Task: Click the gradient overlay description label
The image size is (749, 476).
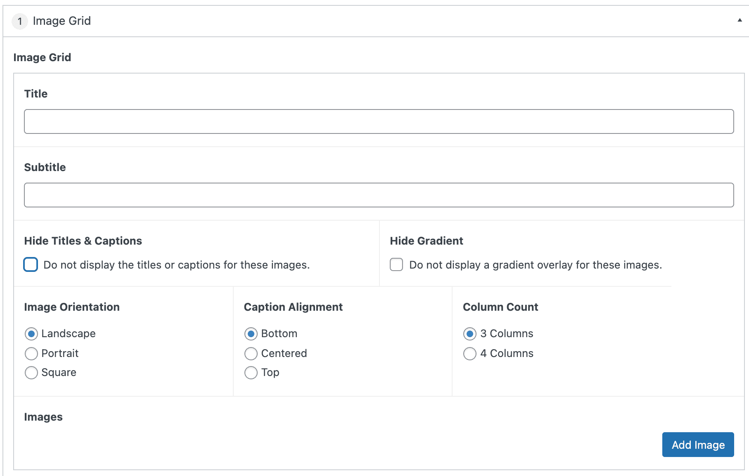Action: pyautogui.click(x=535, y=265)
